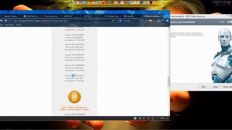Click the soccer ball icon in top dock
This screenshot has height=130, width=232.
(x=129, y=3)
